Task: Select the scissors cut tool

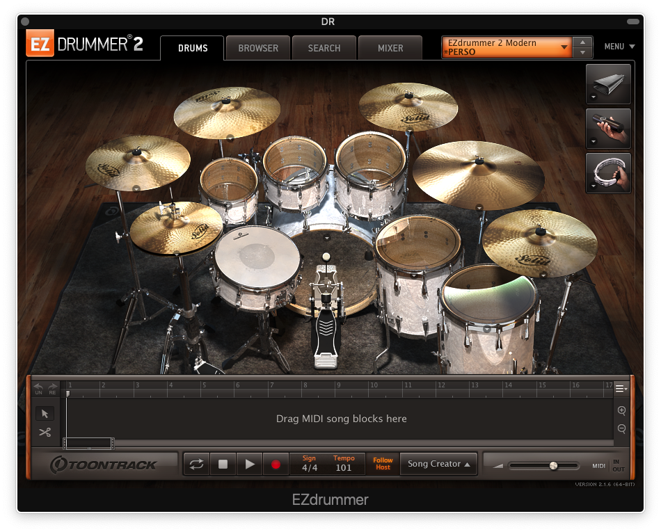Action: pos(45,432)
